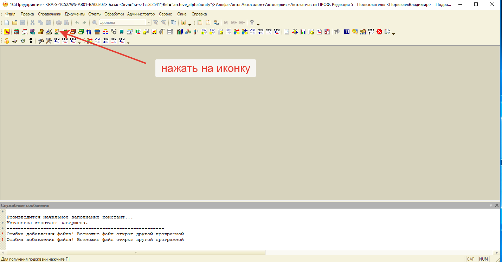Open the Администратор menu
This screenshot has width=502, height=262.
pyautogui.click(x=141, y=14)
